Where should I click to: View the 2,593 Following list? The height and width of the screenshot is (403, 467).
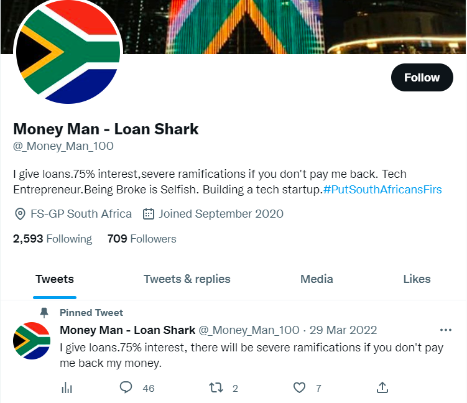[52, 239]
